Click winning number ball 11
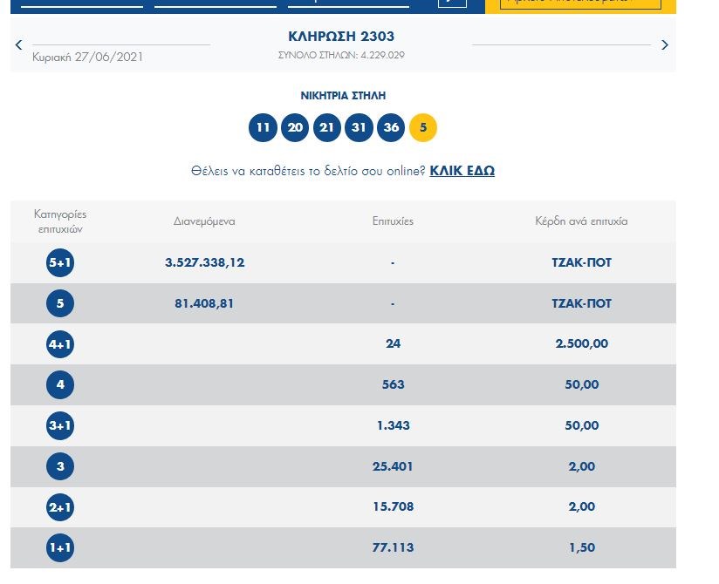Screen dimensions: 719x584 pyautogui.click(x=263, y=128)
